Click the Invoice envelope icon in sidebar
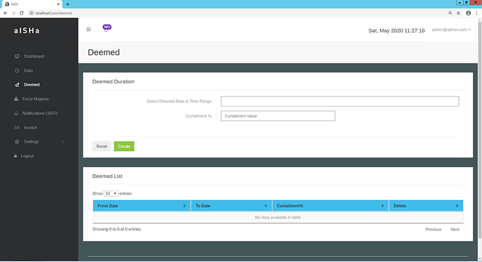Screen dimensions: 482x262 [17, 128]
